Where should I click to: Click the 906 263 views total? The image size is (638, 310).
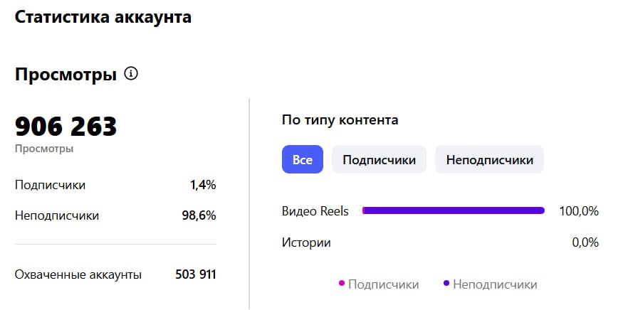click(x=66, y=127)
